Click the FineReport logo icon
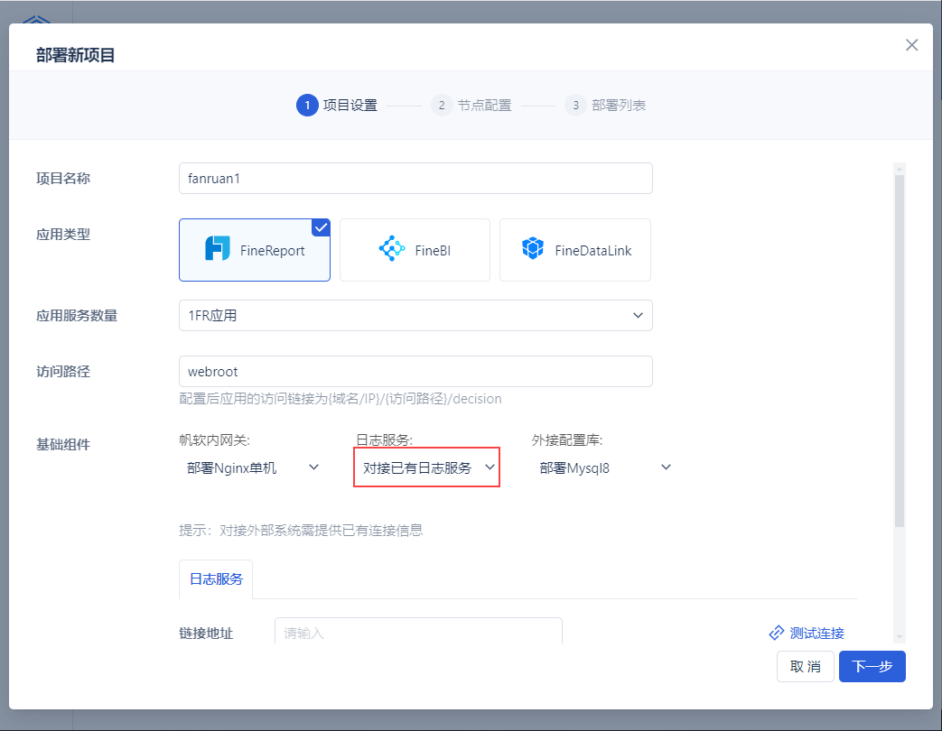This screenshot has height=731, width=942. [218, 248]
